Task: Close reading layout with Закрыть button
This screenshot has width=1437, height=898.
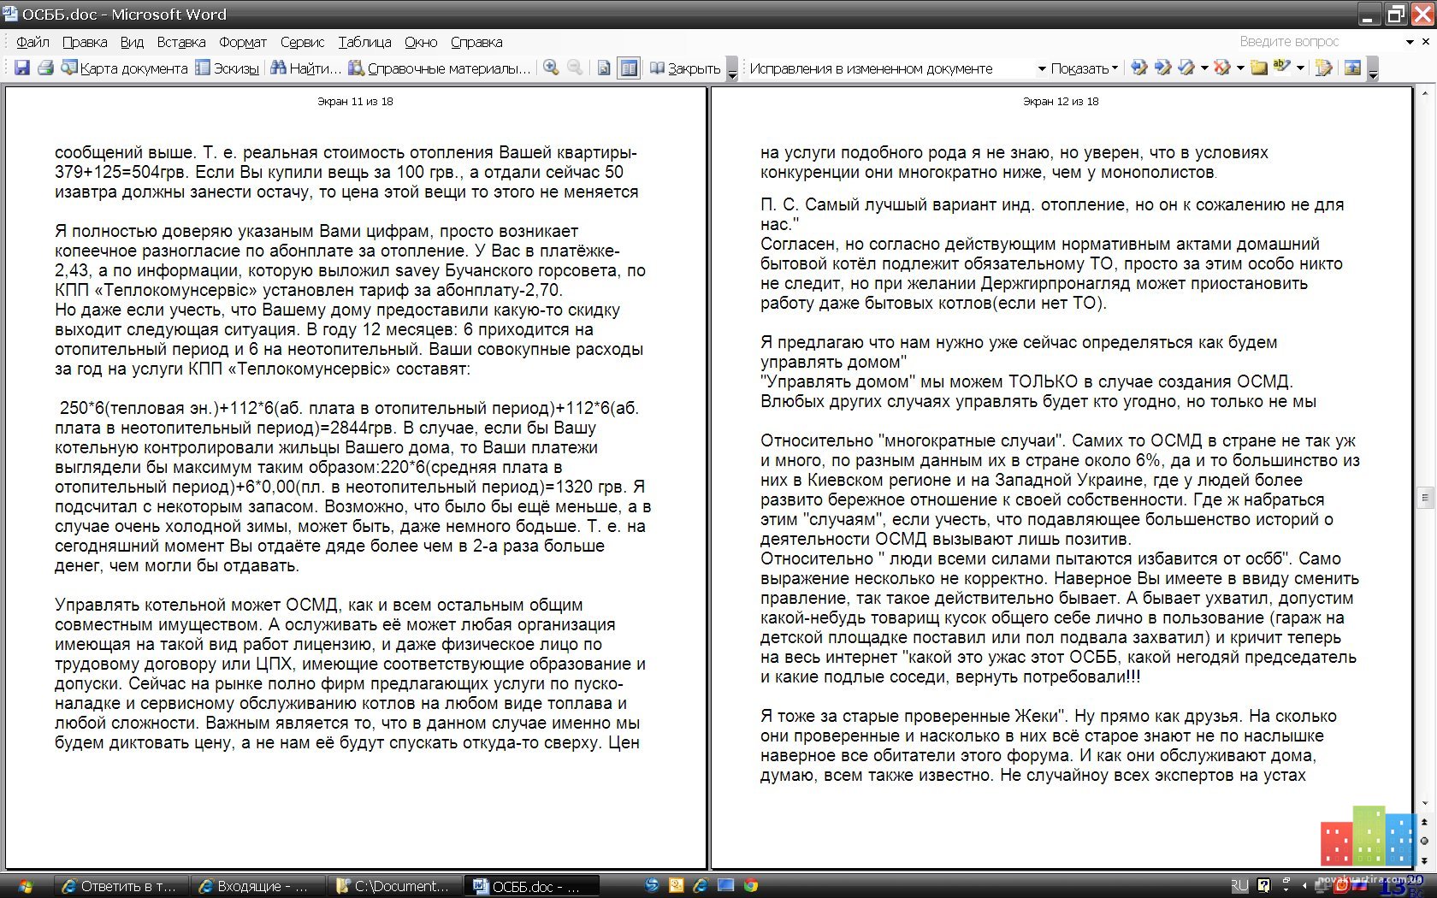Action: pyautogui.click(x=685, y=68)
